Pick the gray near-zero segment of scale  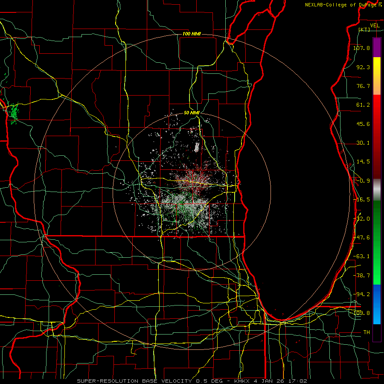click(x=377, y=189)
